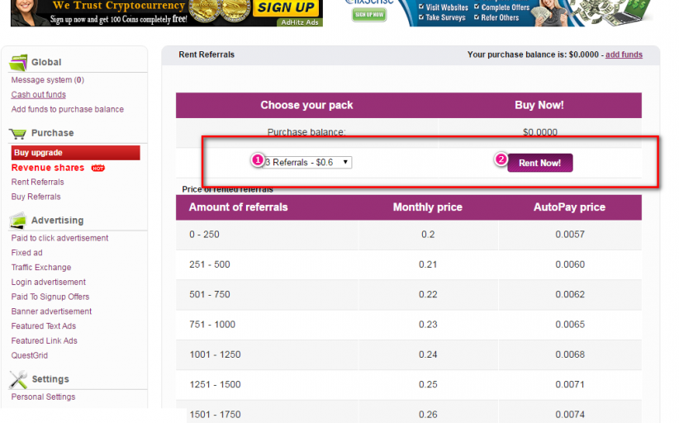Viewport: 679px width, 423px height.
Task: Open the referrals pack dropdown
Action: coord(307,163)
